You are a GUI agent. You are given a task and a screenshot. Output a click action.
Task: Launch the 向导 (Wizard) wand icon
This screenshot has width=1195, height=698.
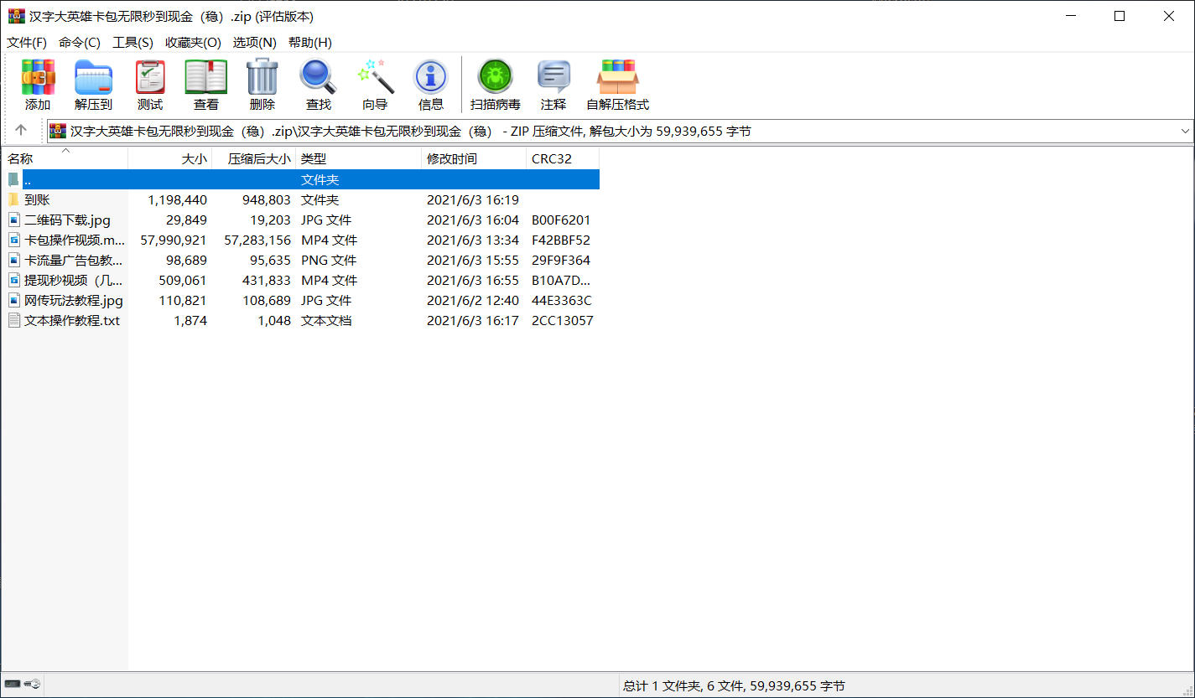[x=375, y=78]
